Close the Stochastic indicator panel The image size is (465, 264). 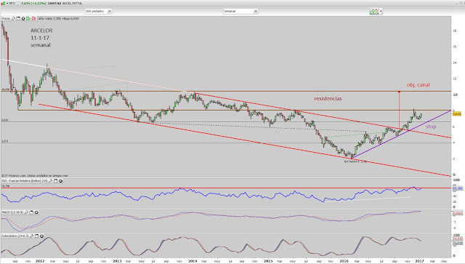coord(42,236)
